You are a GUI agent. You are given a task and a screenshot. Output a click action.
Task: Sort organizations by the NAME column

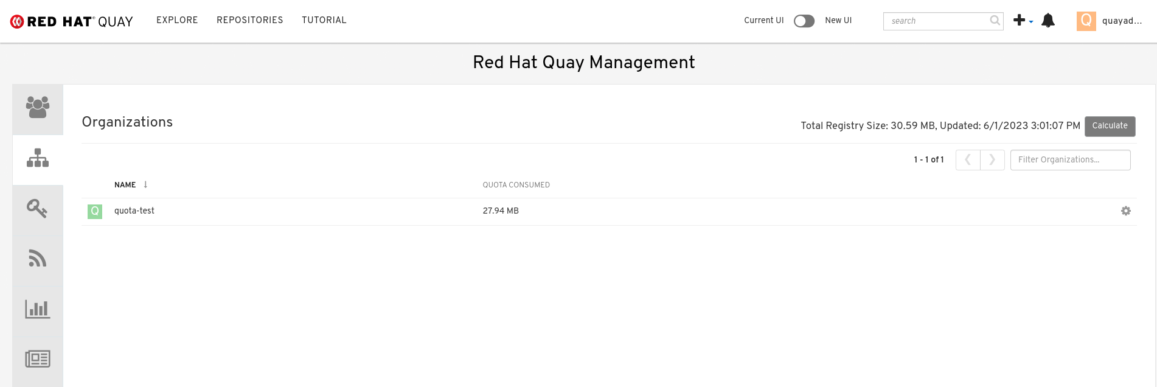pyautogui.click(x=125, y=185)
